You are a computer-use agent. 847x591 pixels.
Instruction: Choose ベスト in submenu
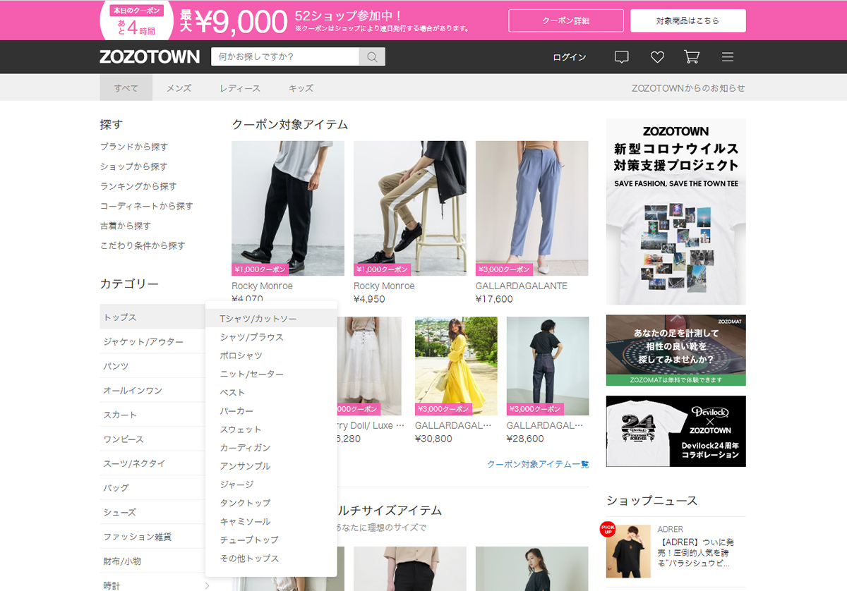[272, 392]
